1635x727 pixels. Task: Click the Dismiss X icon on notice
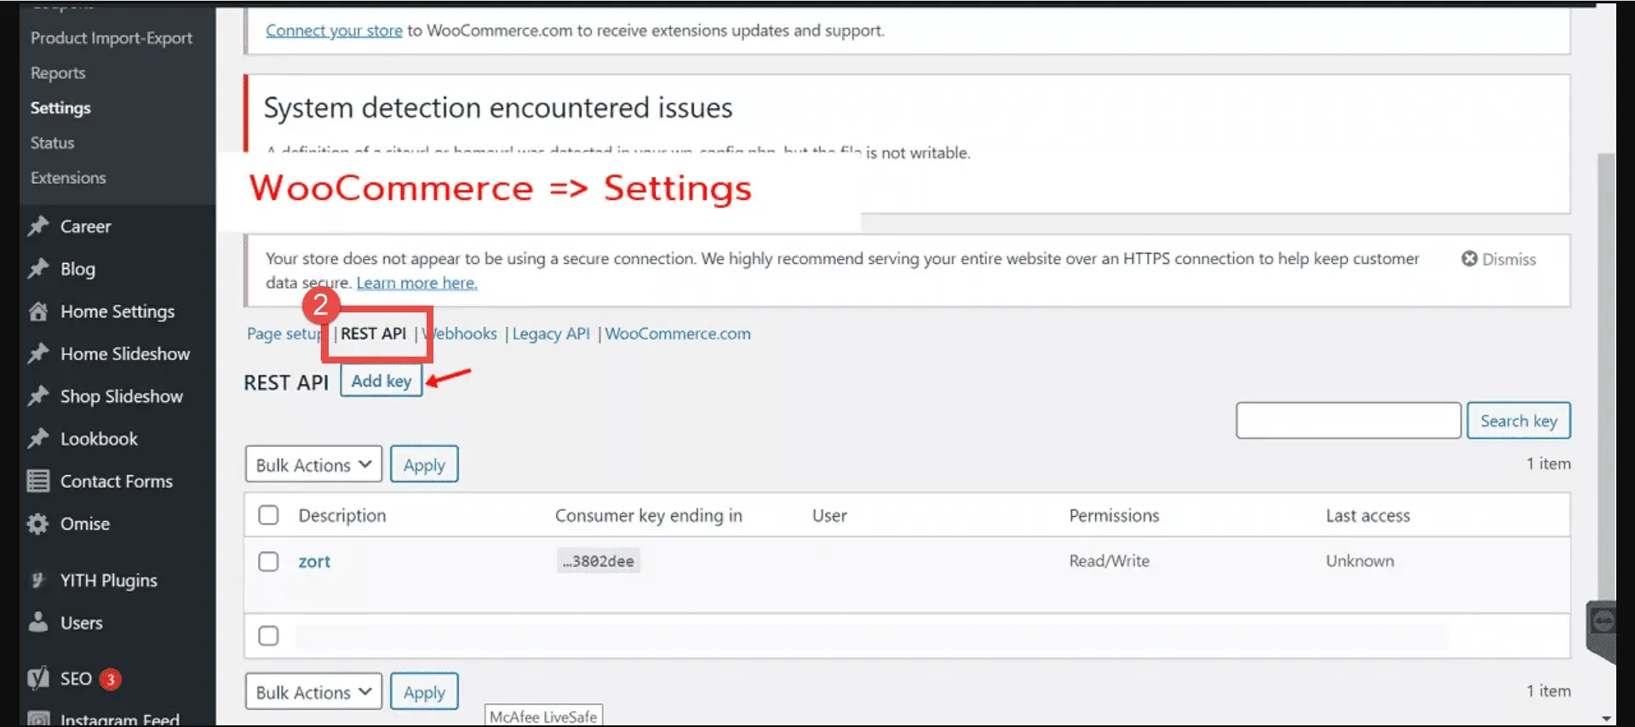click(1469, 259)
